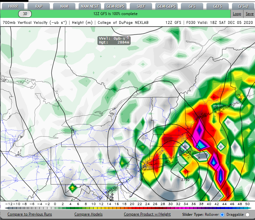Open Compare Product w/Height link

(x=147, y=214)
